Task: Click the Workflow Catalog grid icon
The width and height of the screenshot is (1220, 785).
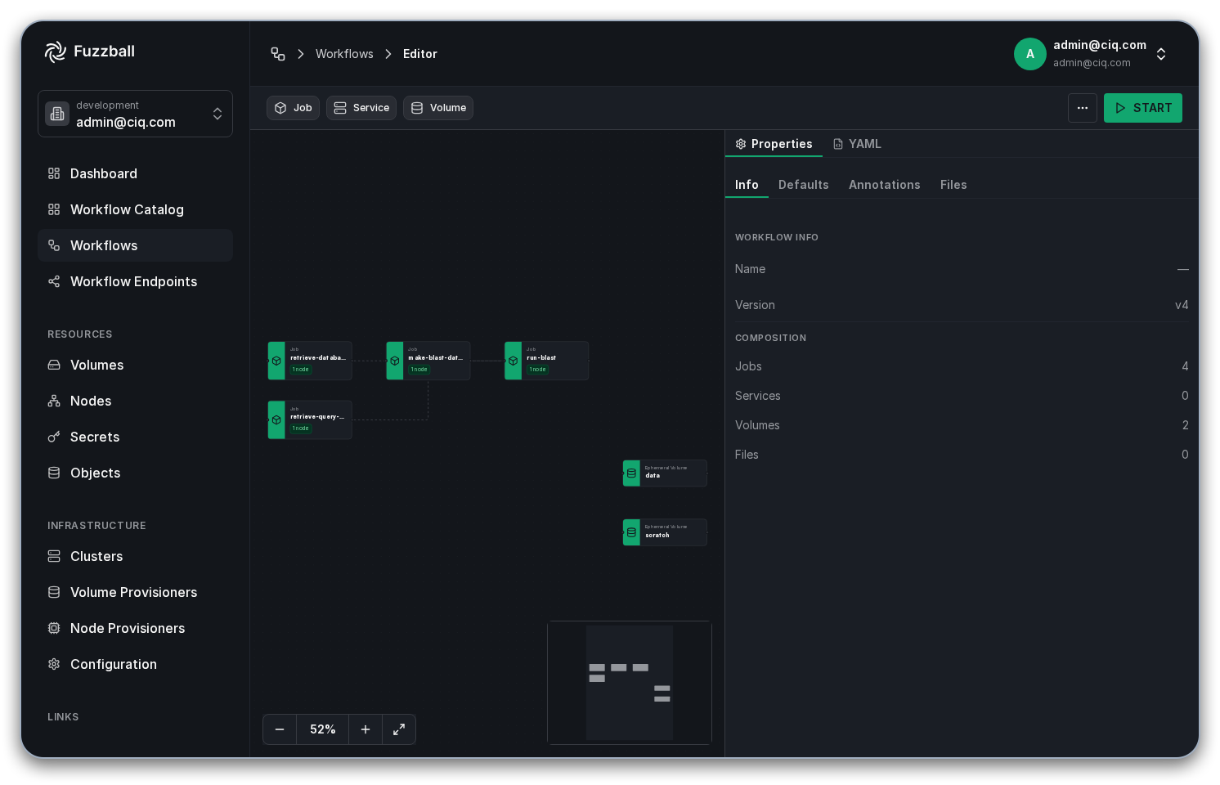Action: tap(54, 209)
